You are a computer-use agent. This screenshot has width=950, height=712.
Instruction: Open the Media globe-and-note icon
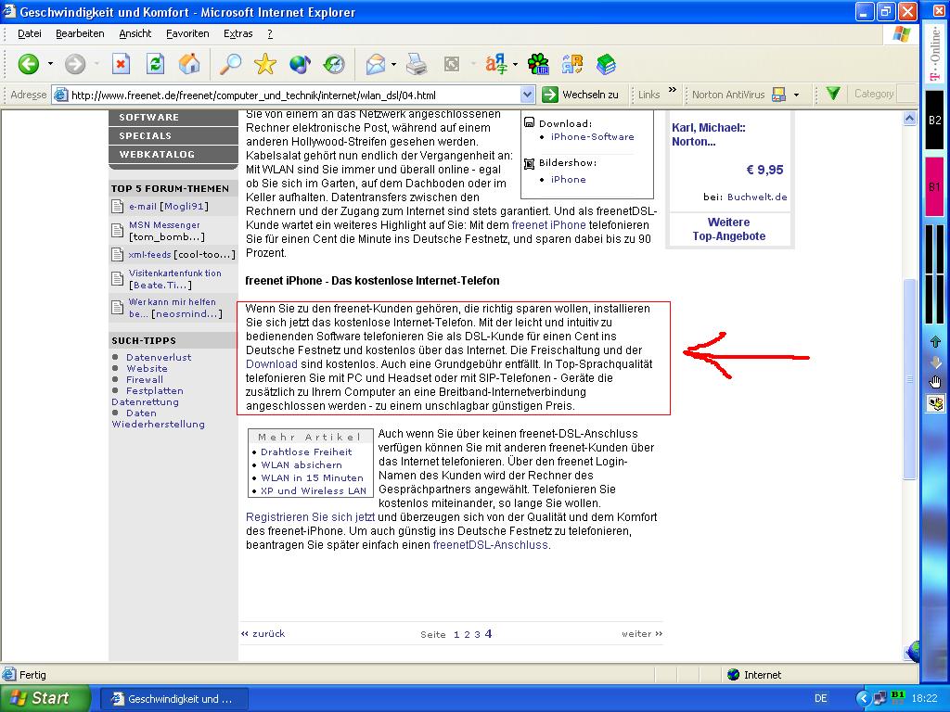pos(300,64)
